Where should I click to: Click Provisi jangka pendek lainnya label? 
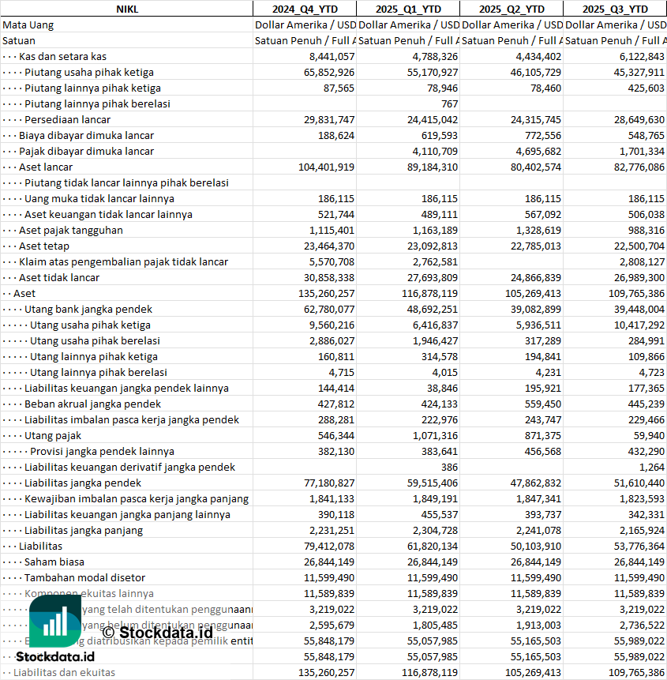click(x=102, y=452)
